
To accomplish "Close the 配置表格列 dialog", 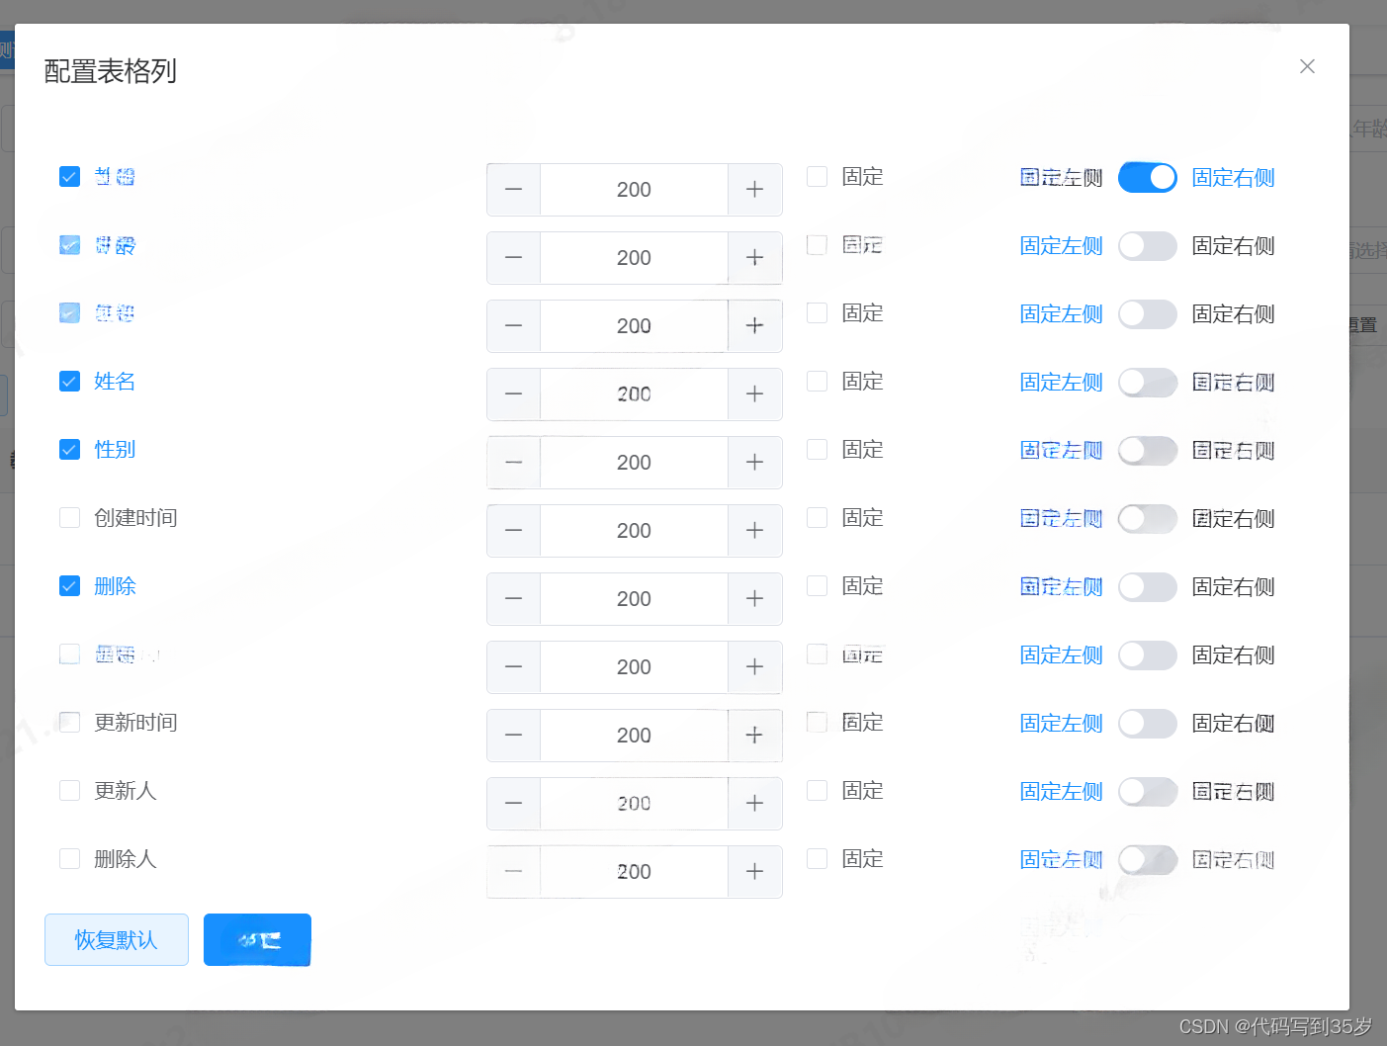I will click(x=1307, y=66).
